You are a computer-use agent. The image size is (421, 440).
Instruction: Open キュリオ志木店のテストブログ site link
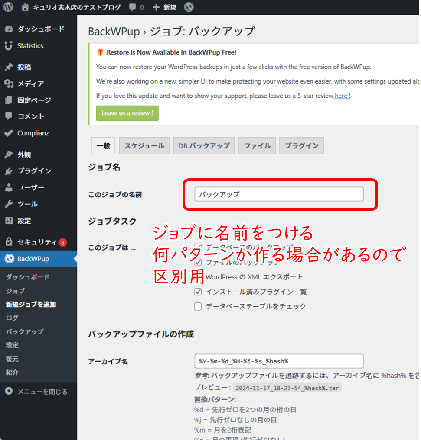tap(77, 7)
